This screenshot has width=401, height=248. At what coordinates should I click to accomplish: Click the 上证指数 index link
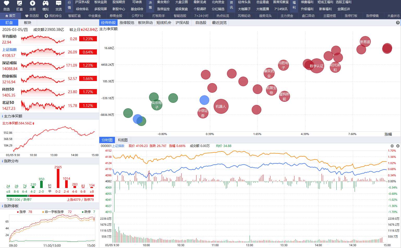[9, 50]
